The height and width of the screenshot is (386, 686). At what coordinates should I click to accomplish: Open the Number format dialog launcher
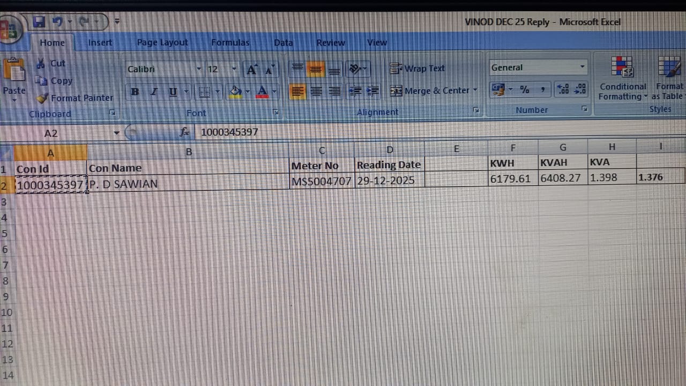click(584, 109)
